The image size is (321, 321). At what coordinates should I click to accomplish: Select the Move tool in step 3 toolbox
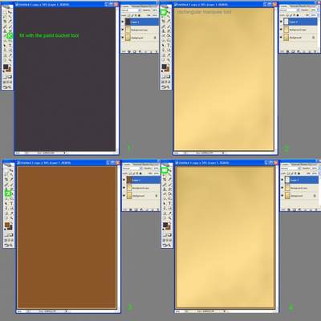12,170
